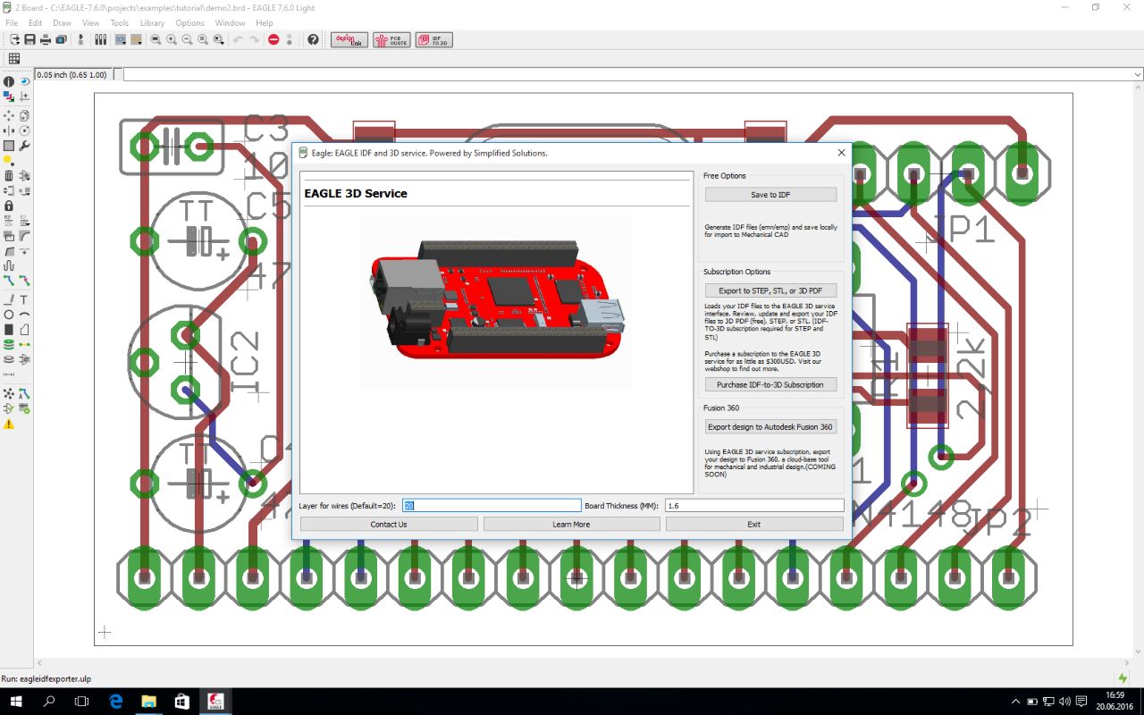Select the Arc drawing tool

click(24, 315)
